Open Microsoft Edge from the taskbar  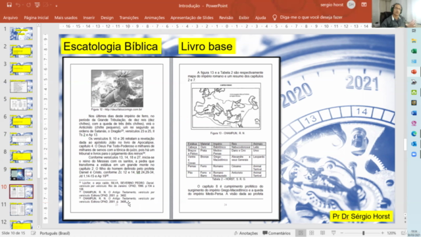pos(414,134)
